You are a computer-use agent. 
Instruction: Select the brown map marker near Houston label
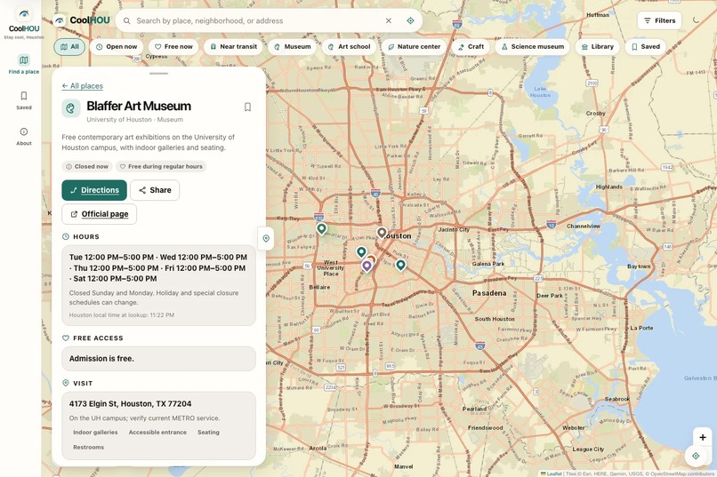382,233
